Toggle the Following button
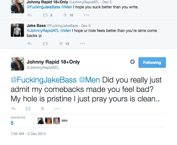 click(152, 62)
